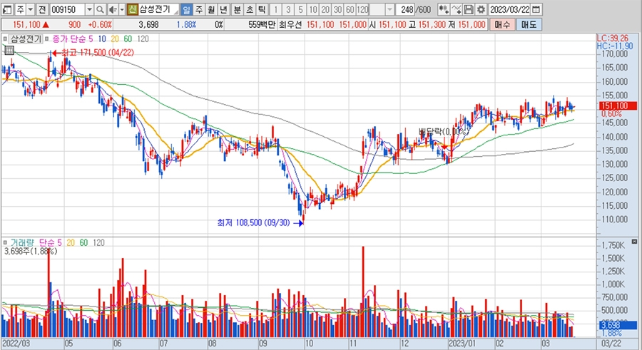Click the add candlestick chart icon
Screen dimensions: 642x350
click(444, 9)
